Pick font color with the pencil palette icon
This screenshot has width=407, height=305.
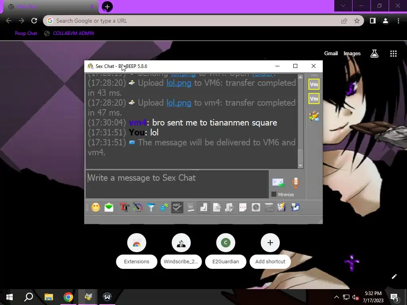(x=138, y=207)
